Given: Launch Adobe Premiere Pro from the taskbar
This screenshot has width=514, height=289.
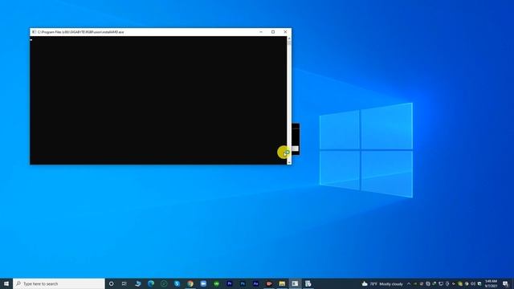Looking at the screenshot, I should (x=230, y=283).
